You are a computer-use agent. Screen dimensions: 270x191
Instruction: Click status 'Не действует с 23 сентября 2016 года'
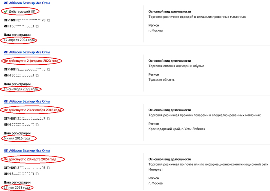pos(32,110)
